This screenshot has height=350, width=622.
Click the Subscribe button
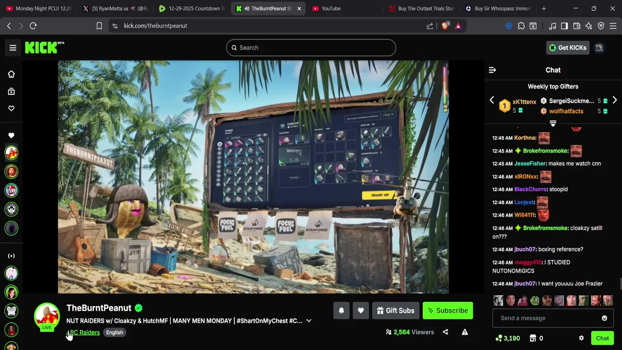click(x=448, y=311)
